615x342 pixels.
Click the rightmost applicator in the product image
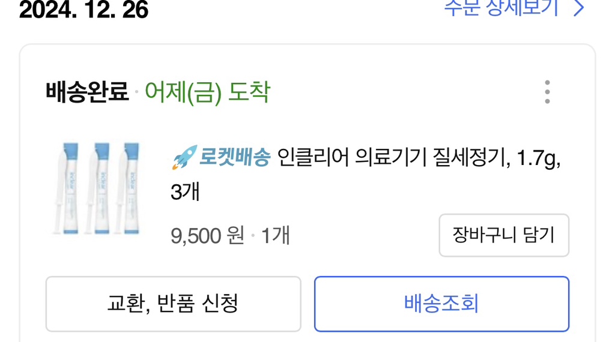[130, 188]
